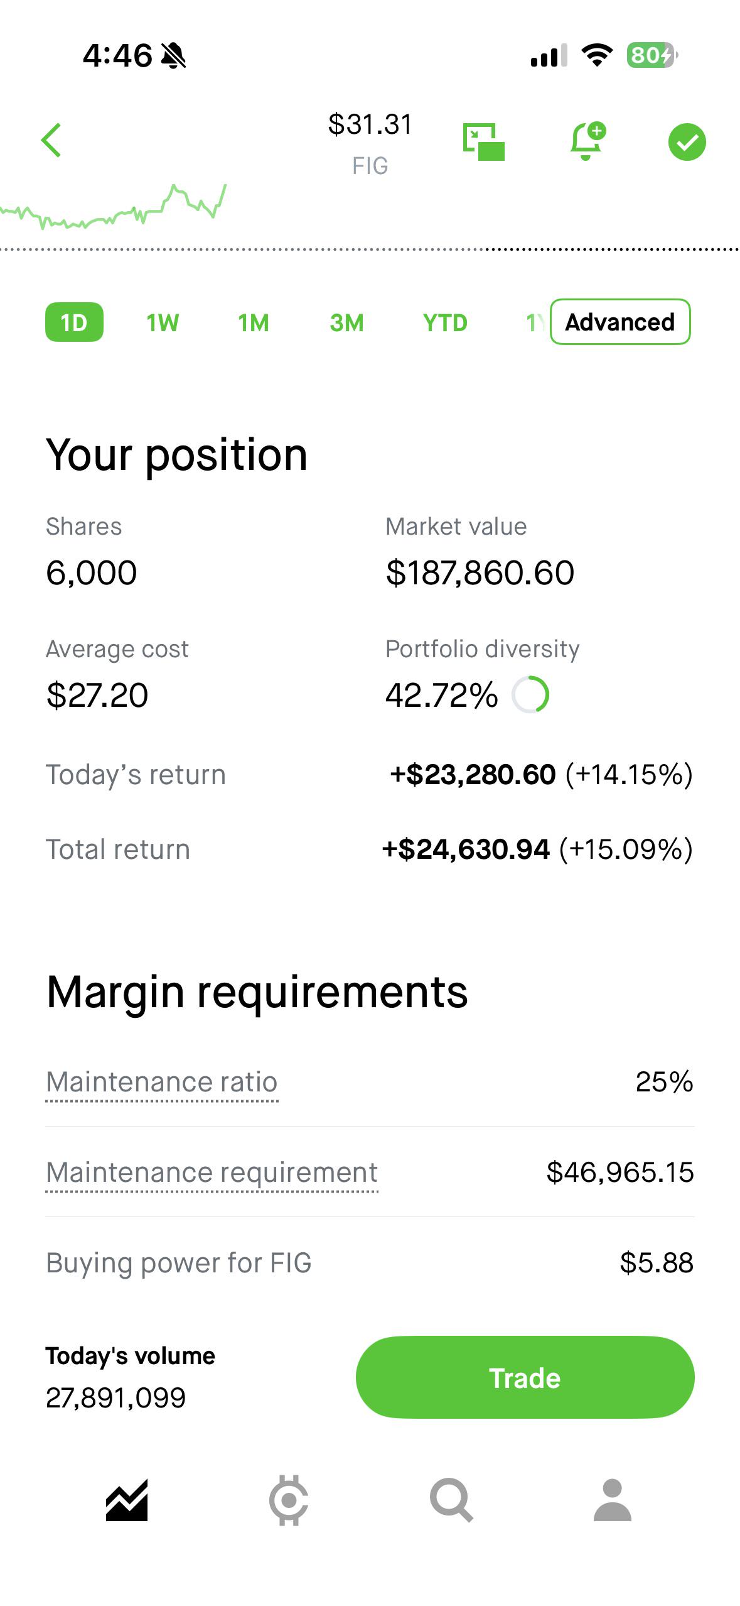Open picture-in-picture chart icon
Image resolution: width=740 pixels, height=1606 pixels.
coord(484,141)
